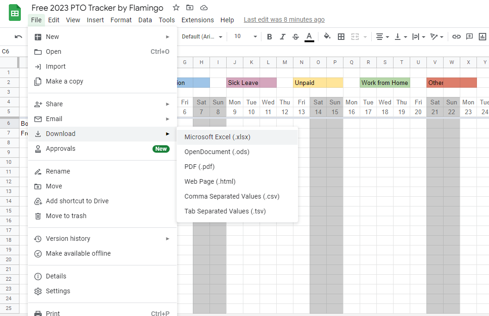Apply strikethrough formatting

295,36
